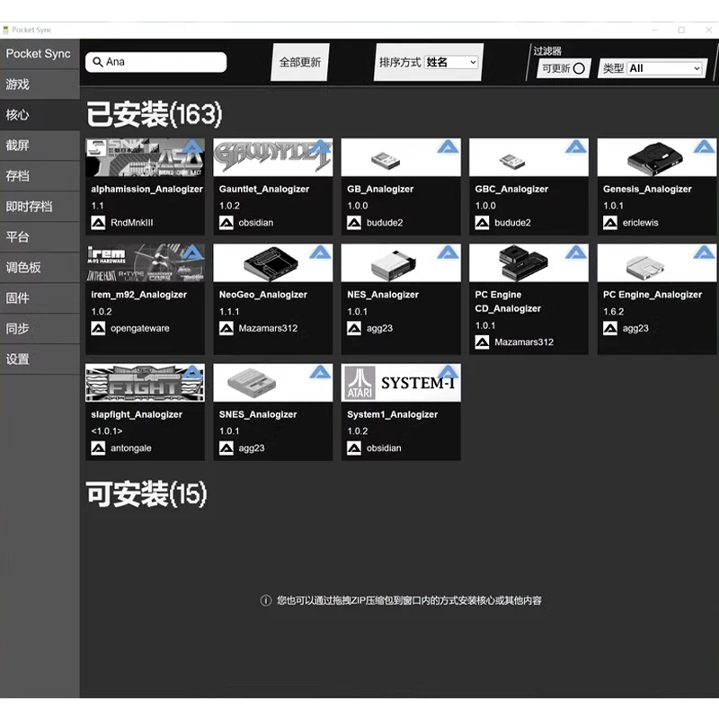Click author icon beside budude2 on GB_Analogizer
This screenshot has width=719, height=719.
354,223
